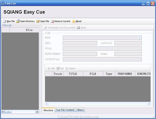Click the REM field spinner arrows

(140, 38)
